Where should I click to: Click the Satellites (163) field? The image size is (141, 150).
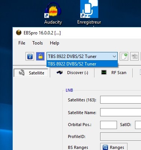pyautogui.click(x=120, y=100)
